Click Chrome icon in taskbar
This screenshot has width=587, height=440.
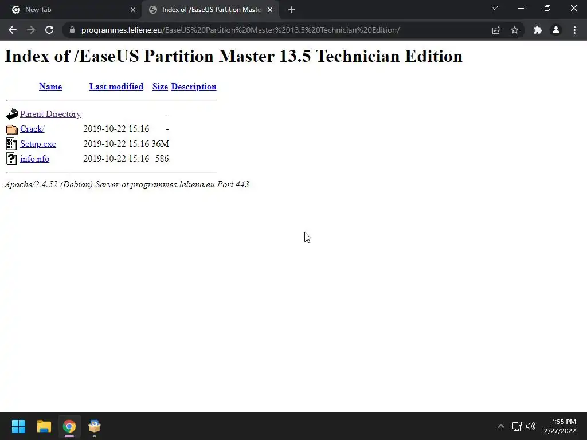click(x=69, y=426)
